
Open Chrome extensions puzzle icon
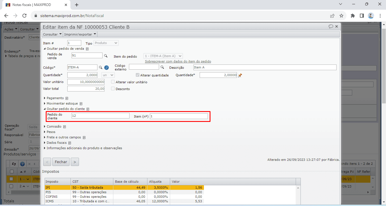(x=353, y=16)
